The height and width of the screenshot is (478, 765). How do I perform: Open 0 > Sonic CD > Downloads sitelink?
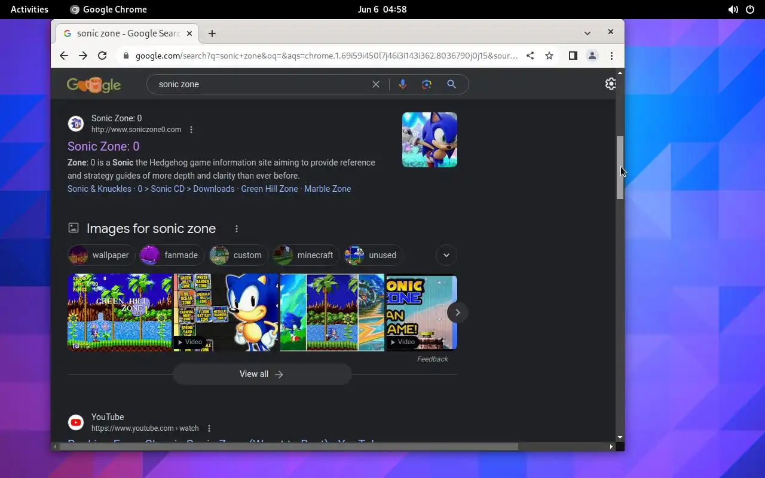click(x=186, y=189)
